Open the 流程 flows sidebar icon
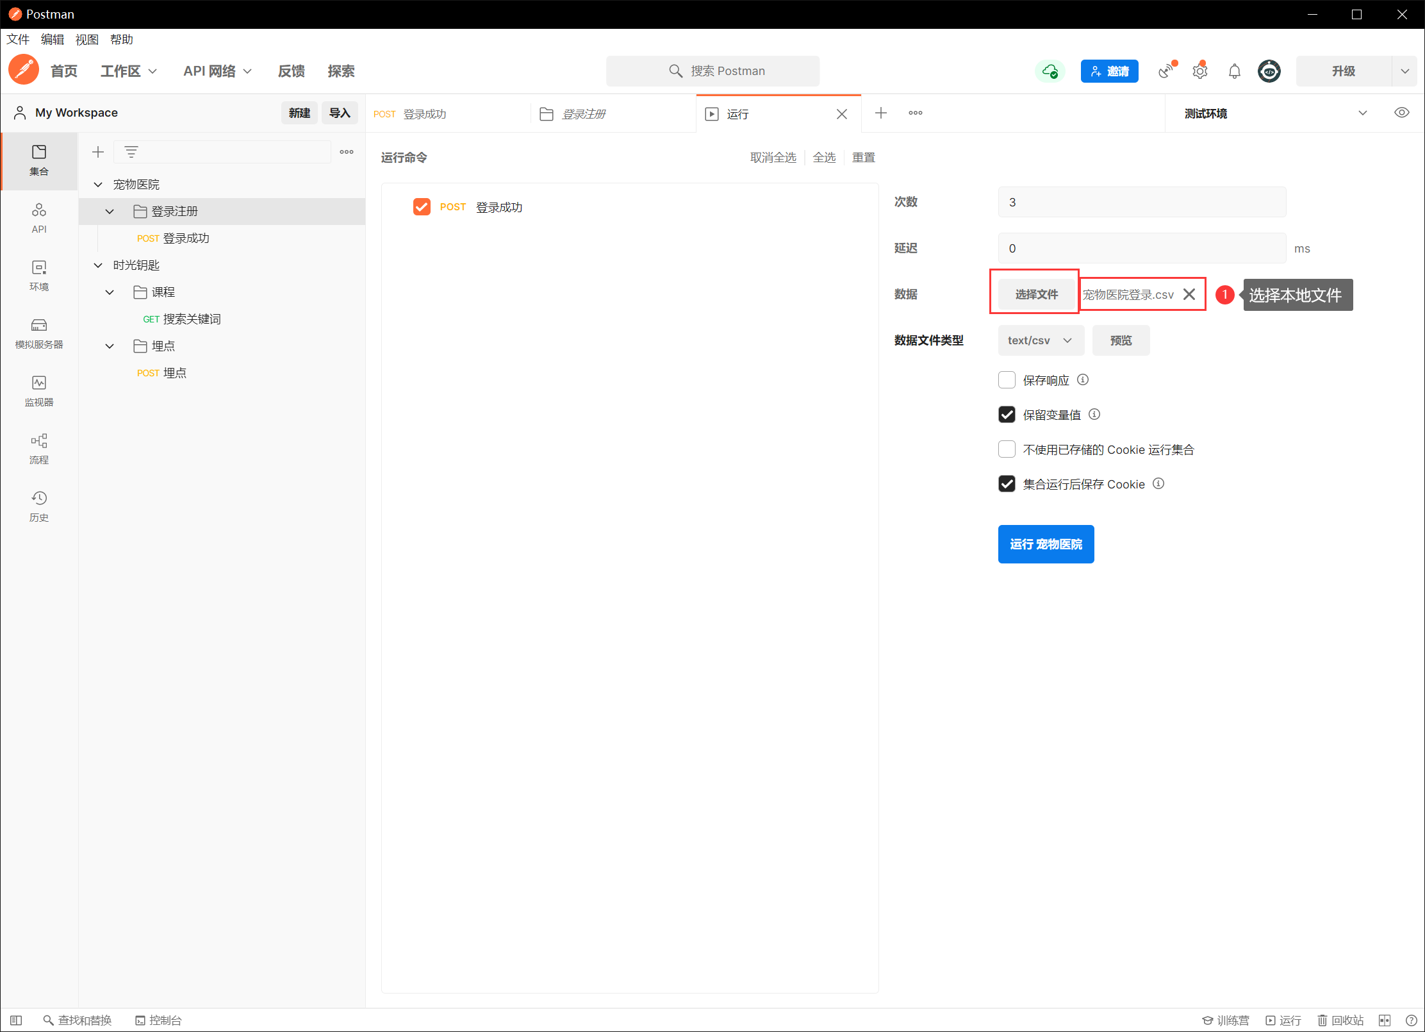This screenshot has width=1425, height=1032. coord(39,448)
